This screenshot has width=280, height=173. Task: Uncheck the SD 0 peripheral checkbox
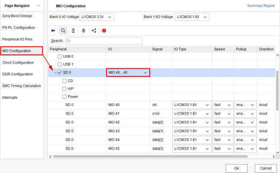(60, 72)
